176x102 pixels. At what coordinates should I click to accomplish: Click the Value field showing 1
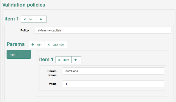tap(113, 84)
